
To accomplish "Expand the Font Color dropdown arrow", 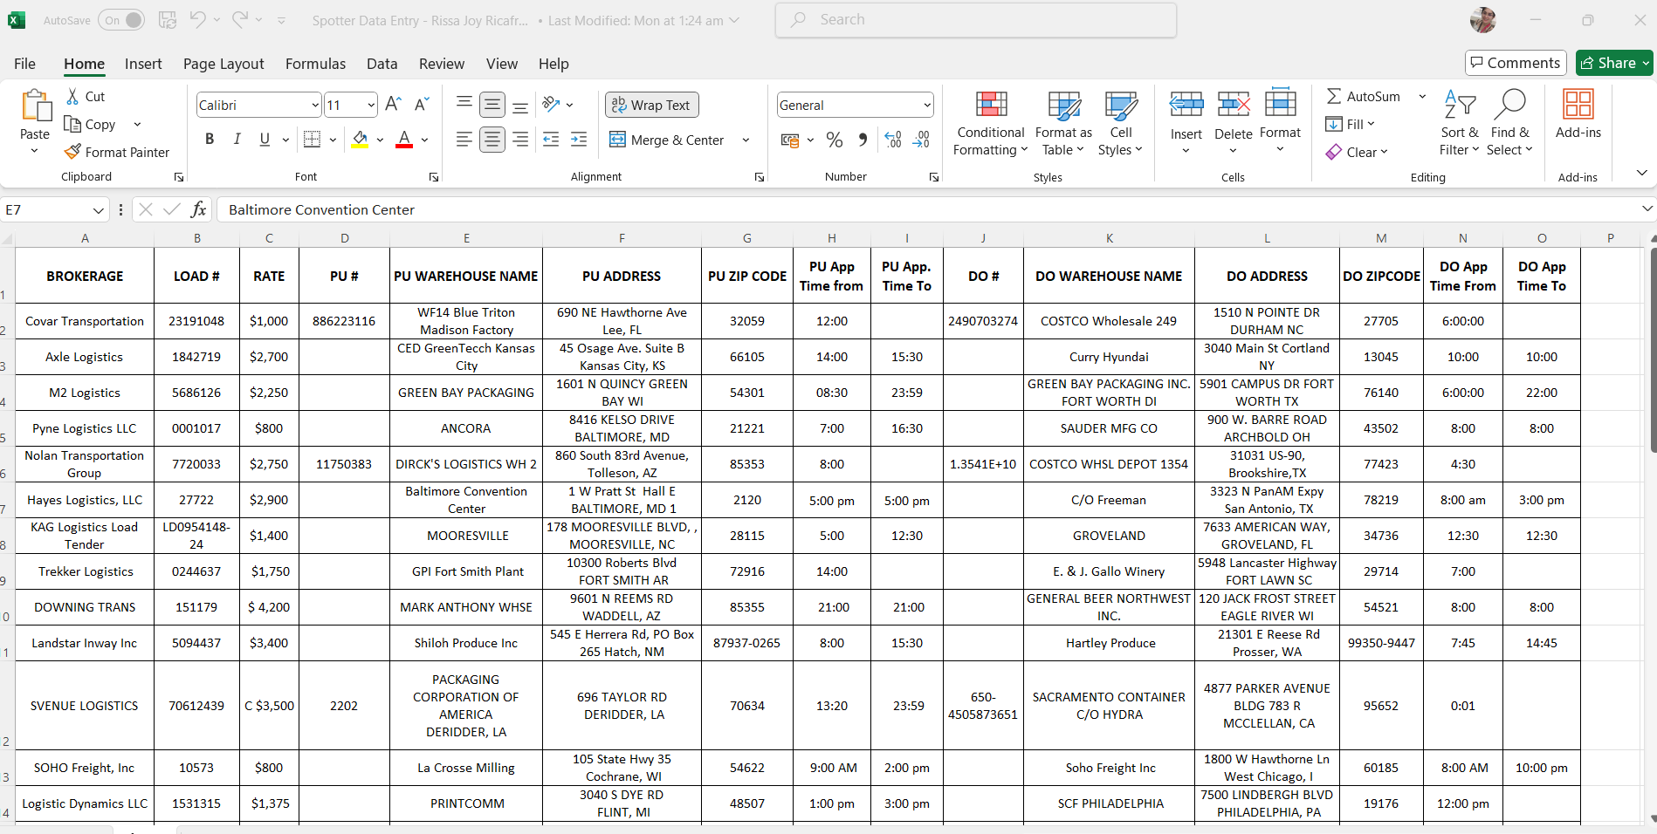I will pos(425,140).
